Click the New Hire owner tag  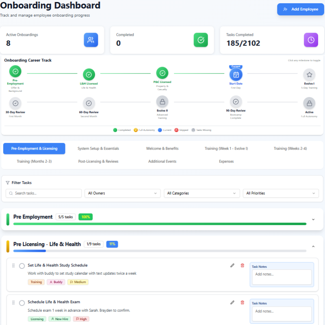pos(59,319)
